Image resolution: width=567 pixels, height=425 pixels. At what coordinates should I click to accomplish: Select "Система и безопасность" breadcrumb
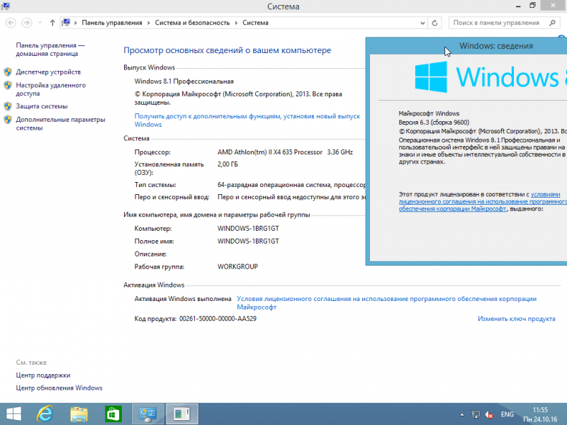tap(192, 23)
